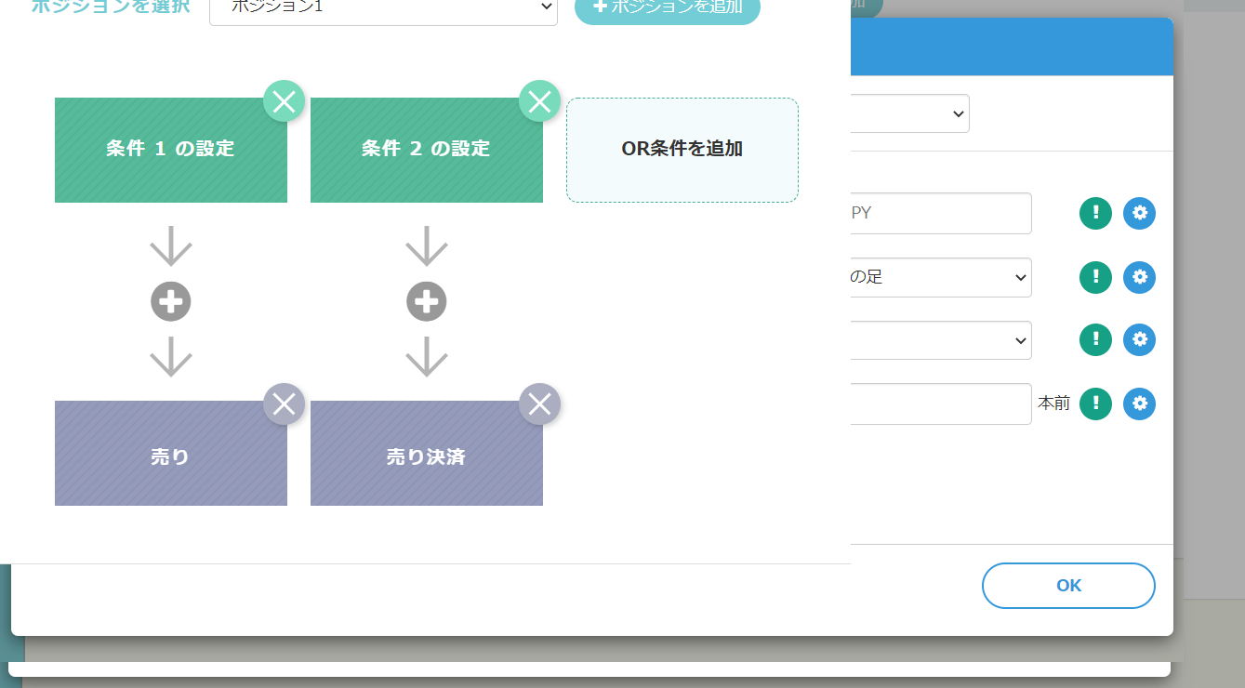The height and width of the screenshot is (688, 1245).
Task: Delete the 売り決済 action block
Action: [x=539, y=404]
